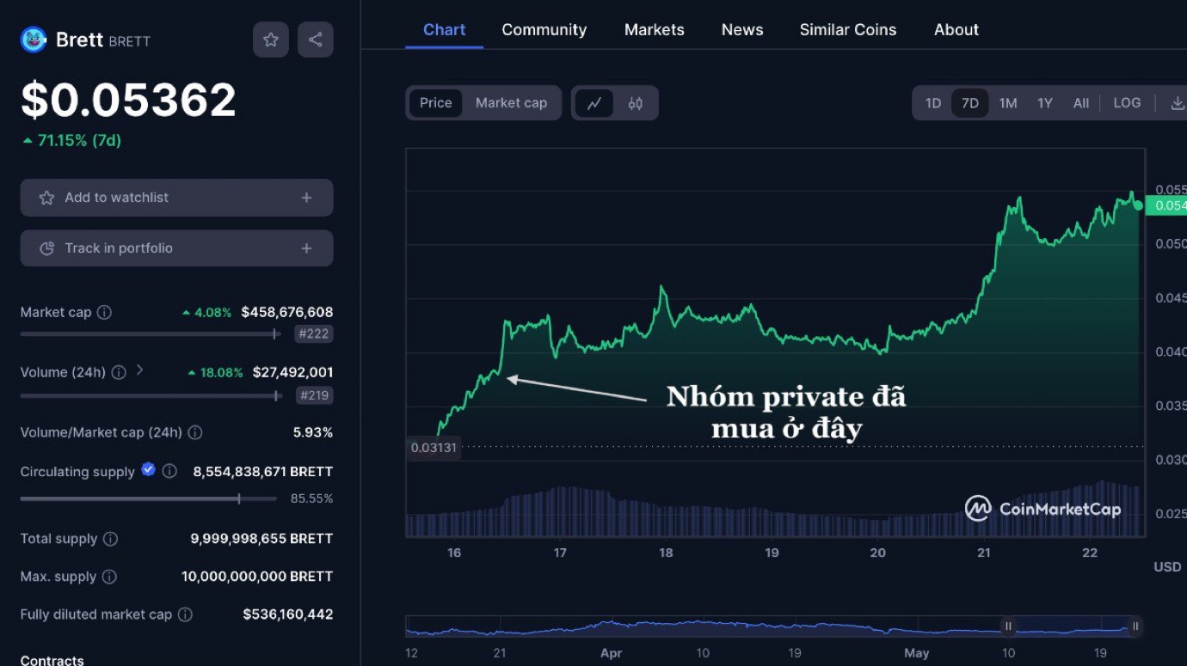Image resolution: width=1187 pixels, height=666 pixels.
Task: Click the right handle of timeline range slider
Action: pyautogui.click(x=1135, y=626)
